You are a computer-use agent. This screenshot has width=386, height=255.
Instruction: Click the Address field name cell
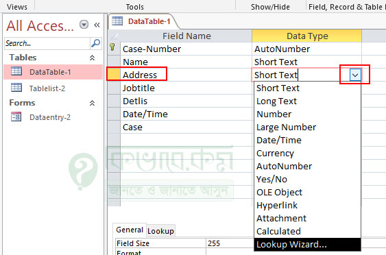click(186, 75)
